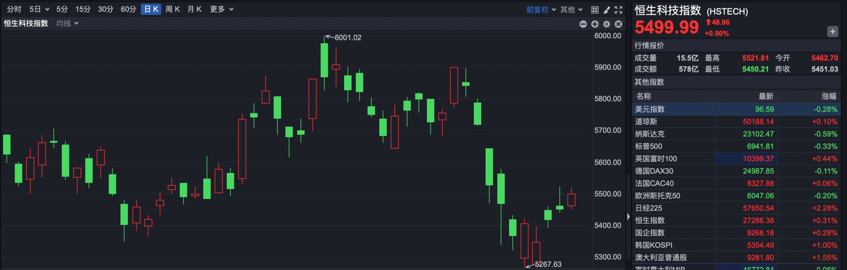
Task: Open chart settings gear
Action: pos(607,24)
